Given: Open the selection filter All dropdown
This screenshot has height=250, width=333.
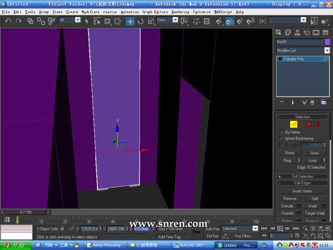Looking at the screenshot, I should pyautogui.click(x=78, y=20).
